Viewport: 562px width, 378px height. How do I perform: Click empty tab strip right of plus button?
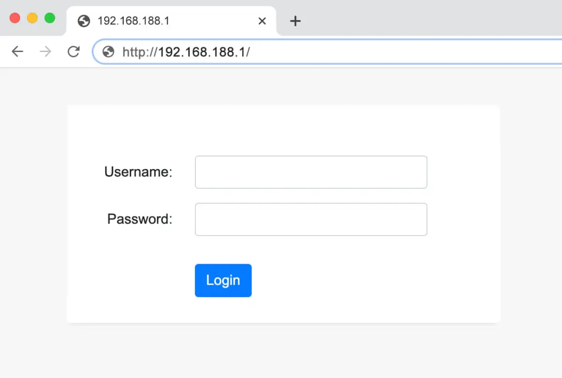click(x=421, y=19)
